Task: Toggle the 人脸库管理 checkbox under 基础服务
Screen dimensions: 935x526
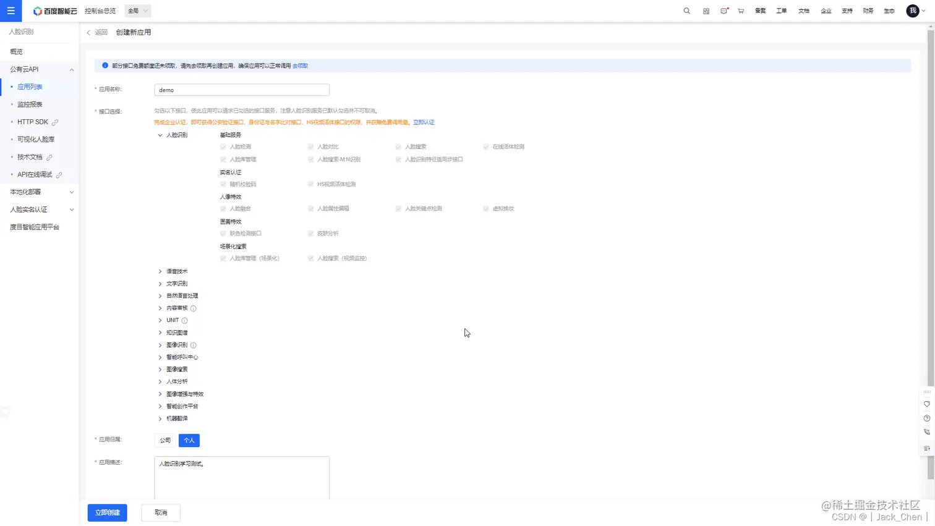Action: point(223,159)
